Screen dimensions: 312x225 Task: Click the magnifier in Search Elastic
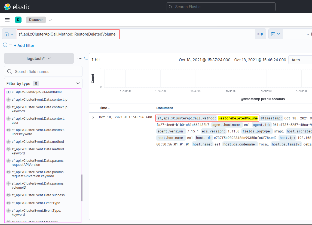(170, 7)
